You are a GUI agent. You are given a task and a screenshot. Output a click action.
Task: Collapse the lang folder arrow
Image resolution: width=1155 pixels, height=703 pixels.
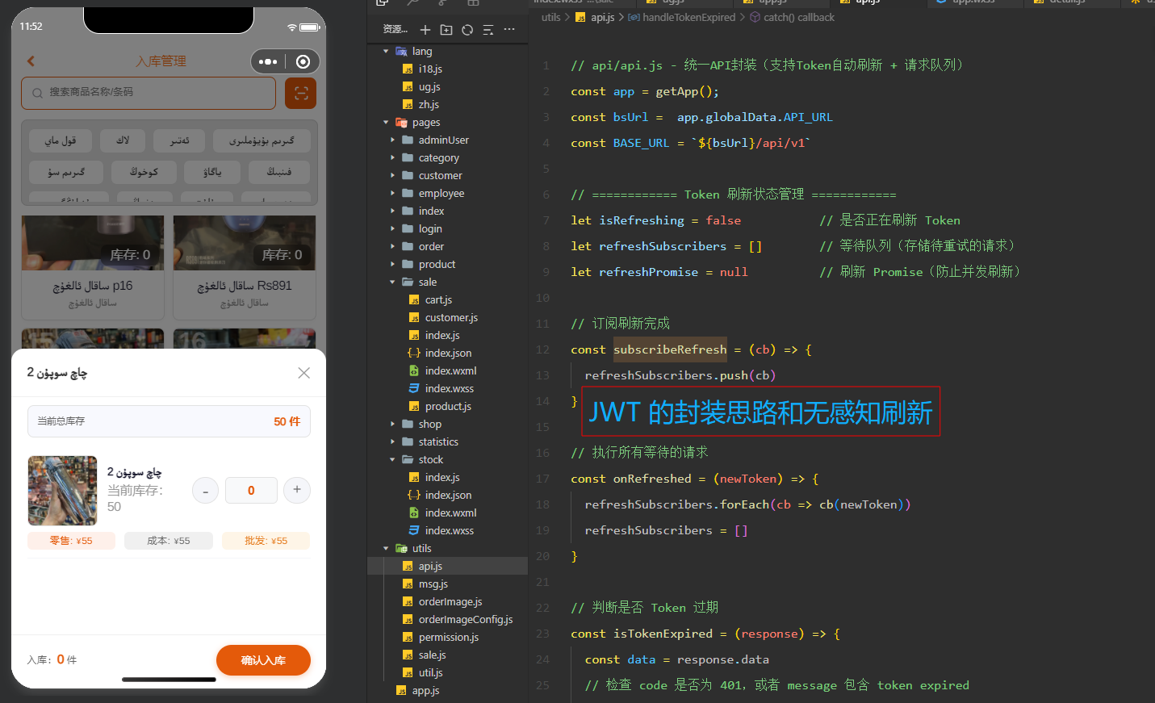point(386,52)
